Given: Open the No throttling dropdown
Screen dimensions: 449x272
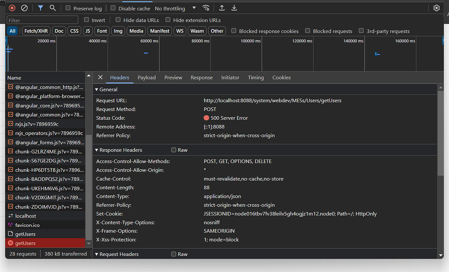Looking at the screenshot, I should coord(172,8).
